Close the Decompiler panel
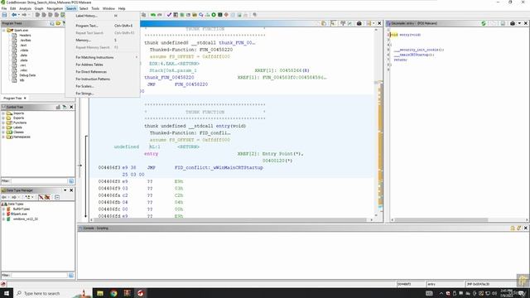This screenshot has height=298, width=530. pos(526,23)
